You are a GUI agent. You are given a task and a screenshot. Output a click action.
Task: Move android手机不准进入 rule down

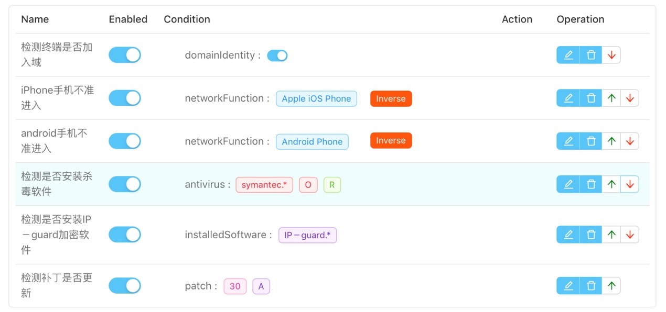point(630,141)
